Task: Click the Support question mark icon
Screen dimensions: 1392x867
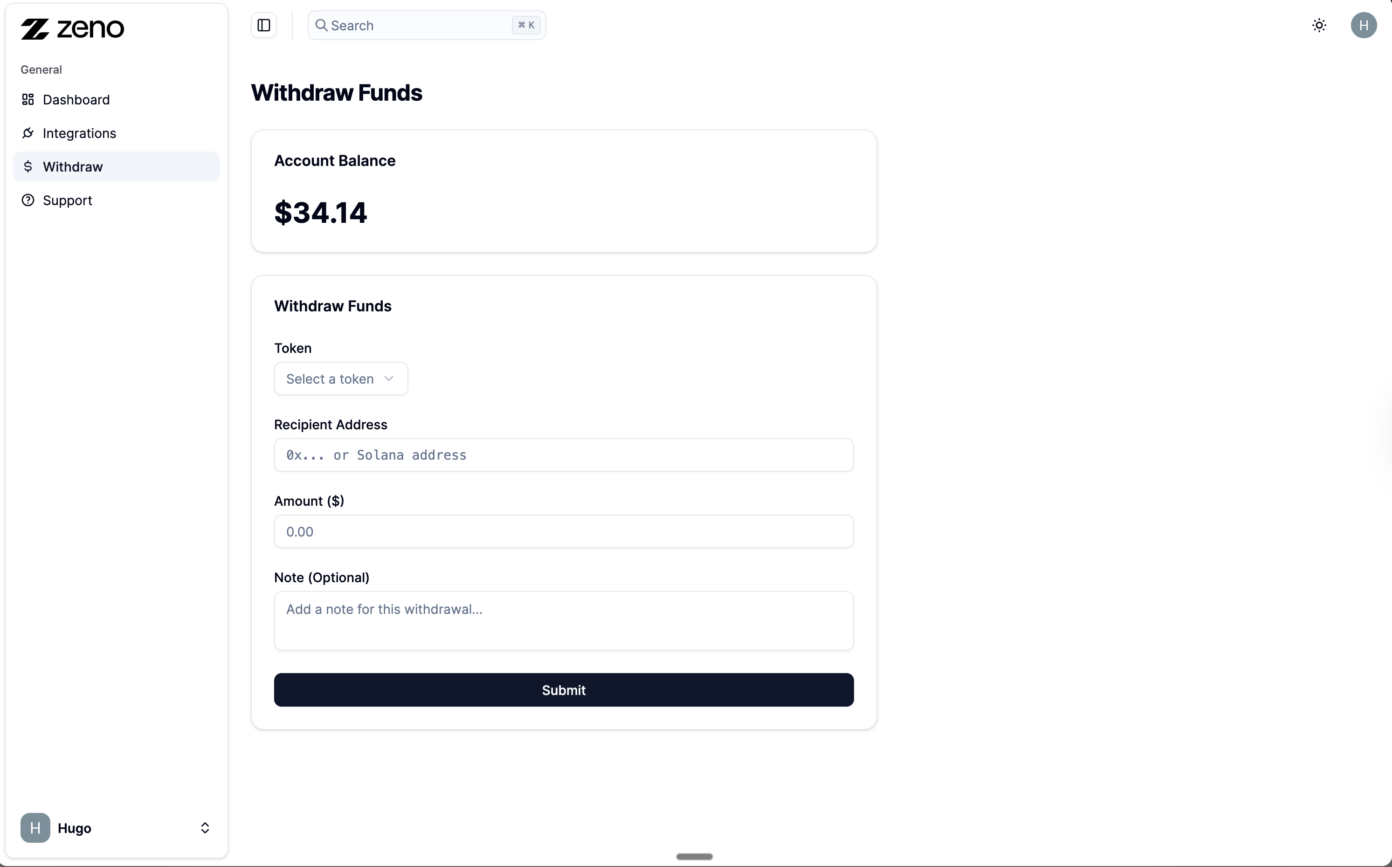Action: [x=28, y=200]
